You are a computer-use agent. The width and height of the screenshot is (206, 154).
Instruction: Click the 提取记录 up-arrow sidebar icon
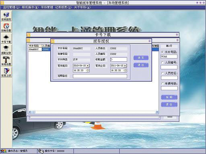pos(6,50)
